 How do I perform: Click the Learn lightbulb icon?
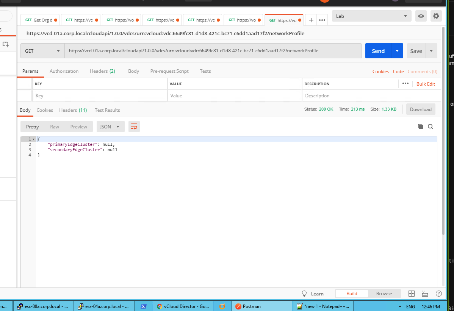304,294
